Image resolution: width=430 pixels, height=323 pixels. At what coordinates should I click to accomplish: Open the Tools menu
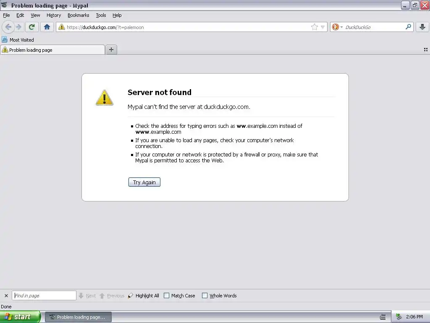click(101, 15)
